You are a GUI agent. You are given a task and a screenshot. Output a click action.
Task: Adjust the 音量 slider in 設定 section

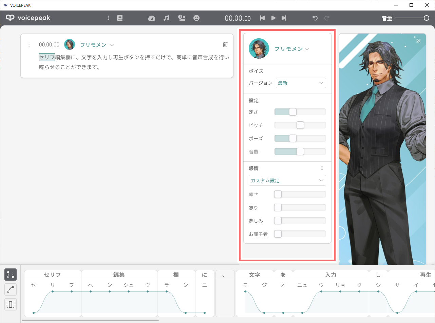pos(300,152)
